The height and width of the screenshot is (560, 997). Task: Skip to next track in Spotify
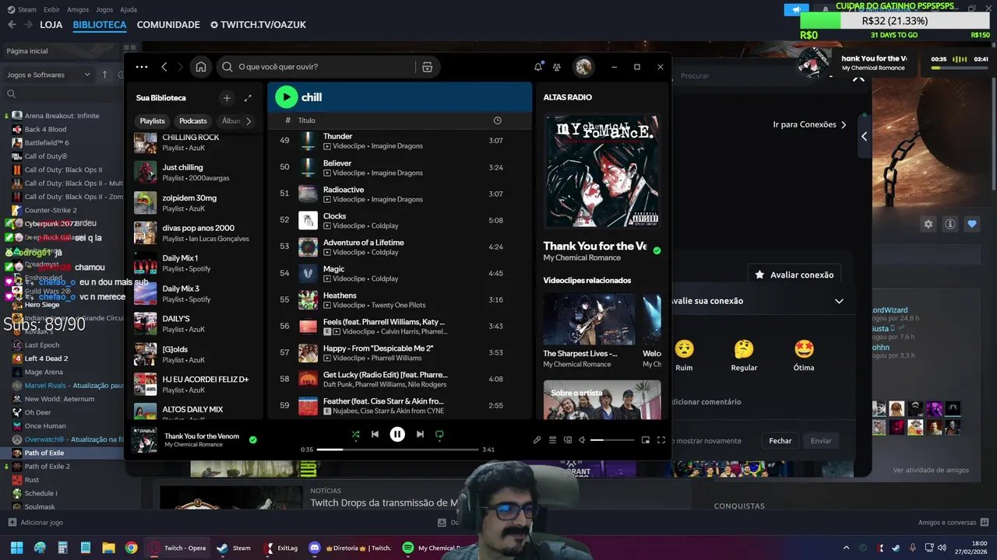coord(420,435)
